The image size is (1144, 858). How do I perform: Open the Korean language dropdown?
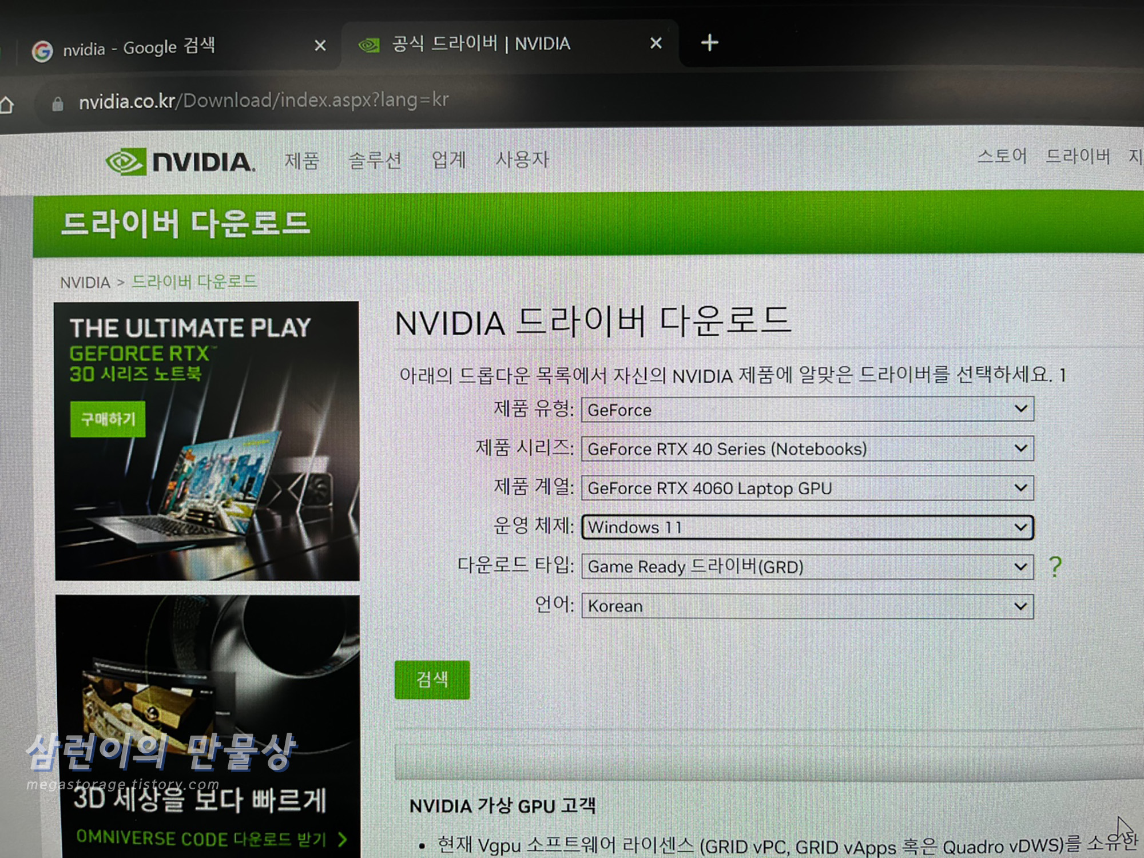[807, 606]
